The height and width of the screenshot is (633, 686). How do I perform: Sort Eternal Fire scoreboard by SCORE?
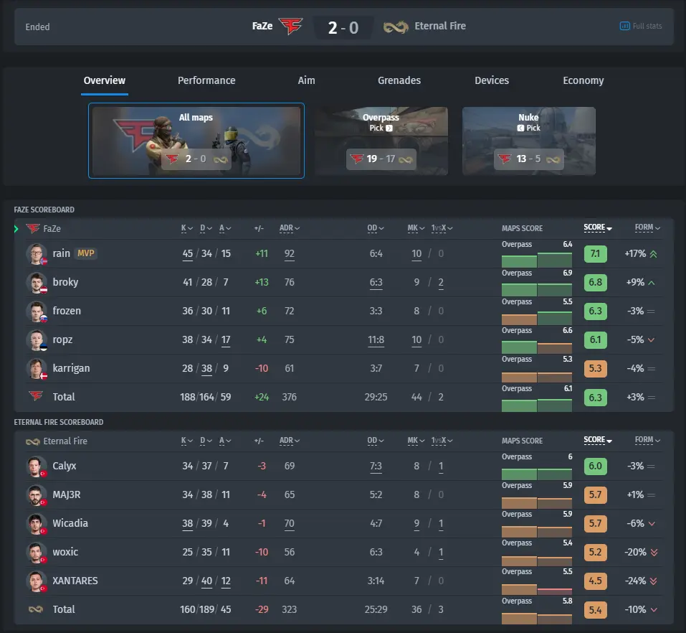pos(598,440)
